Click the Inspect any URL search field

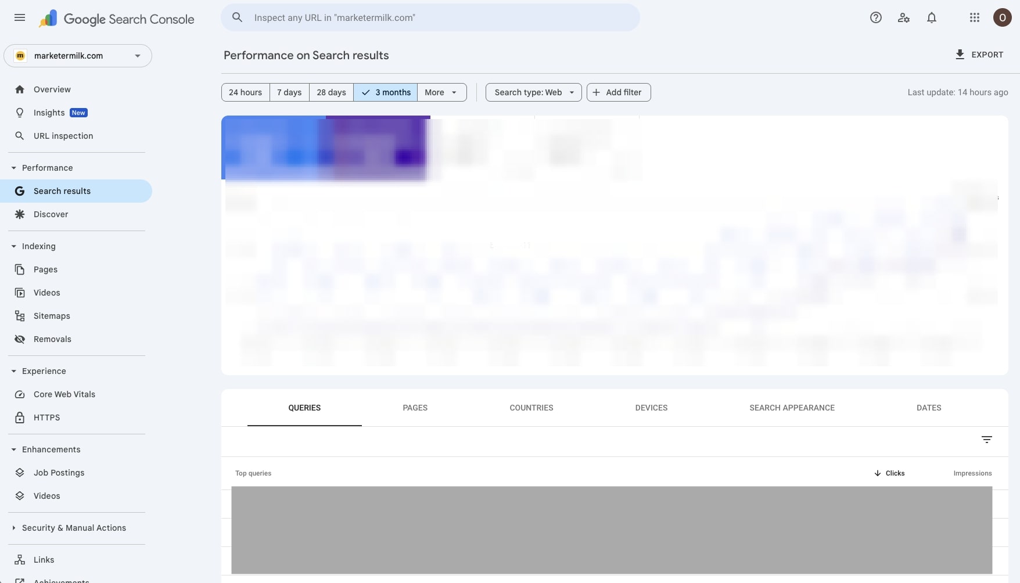coord(430,17)
